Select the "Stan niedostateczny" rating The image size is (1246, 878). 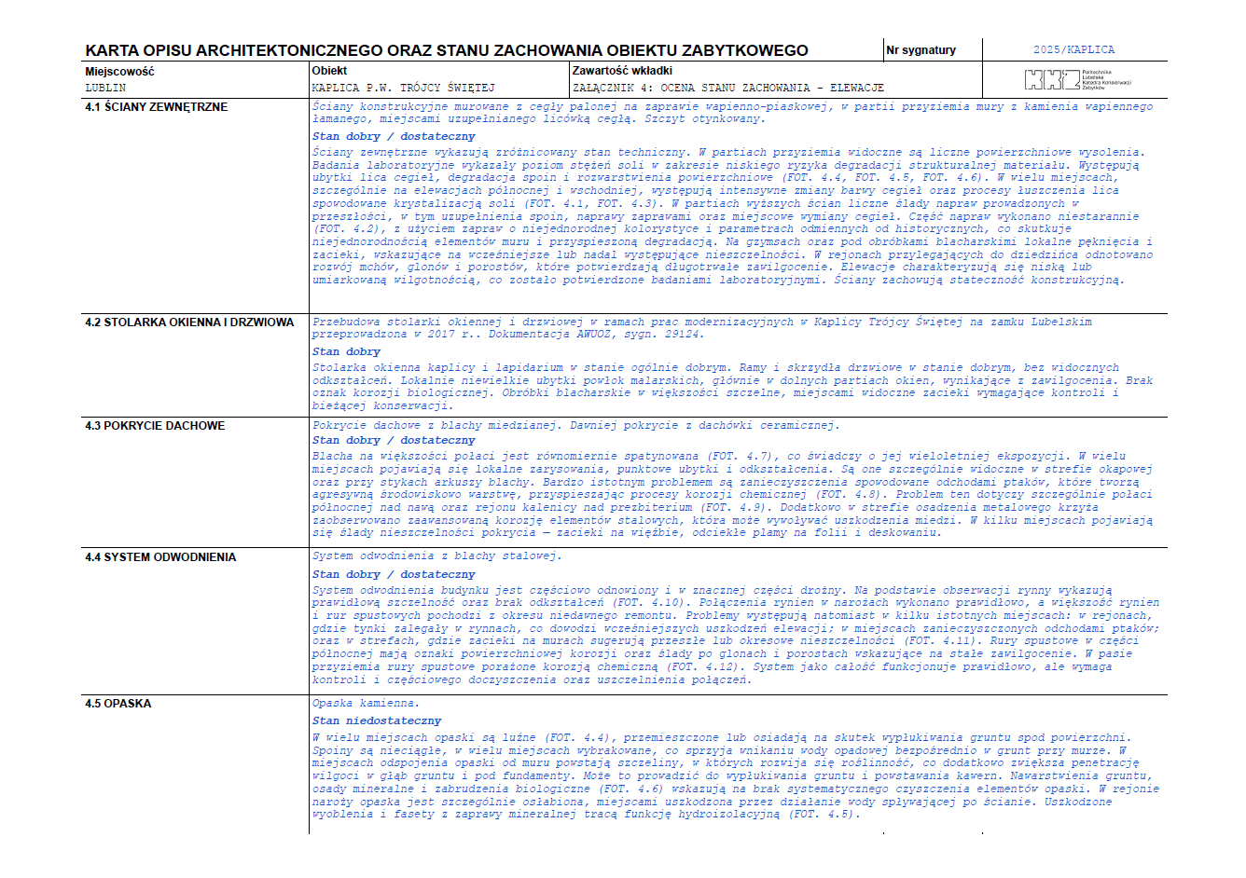(377, 720)
